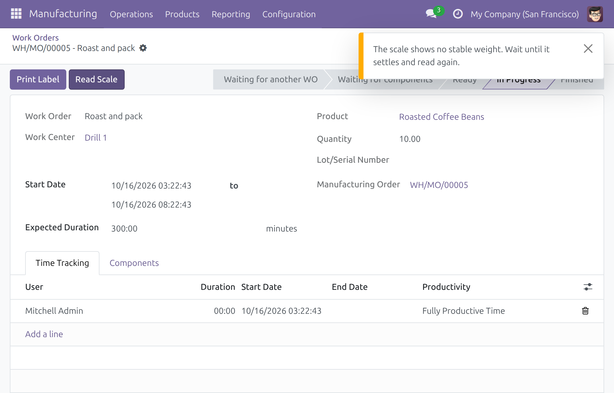Open the apps grid menu icon
The image size is (614, 393).
(16, 14)
